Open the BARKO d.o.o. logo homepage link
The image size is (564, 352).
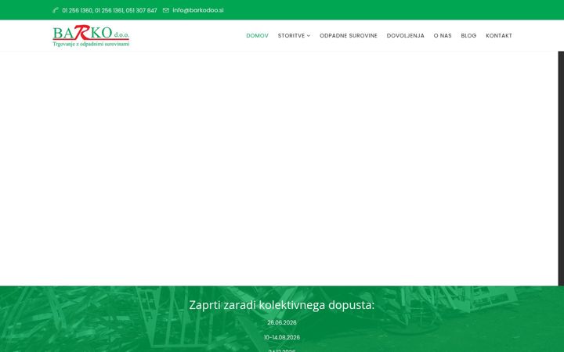(x=91, y=35)
